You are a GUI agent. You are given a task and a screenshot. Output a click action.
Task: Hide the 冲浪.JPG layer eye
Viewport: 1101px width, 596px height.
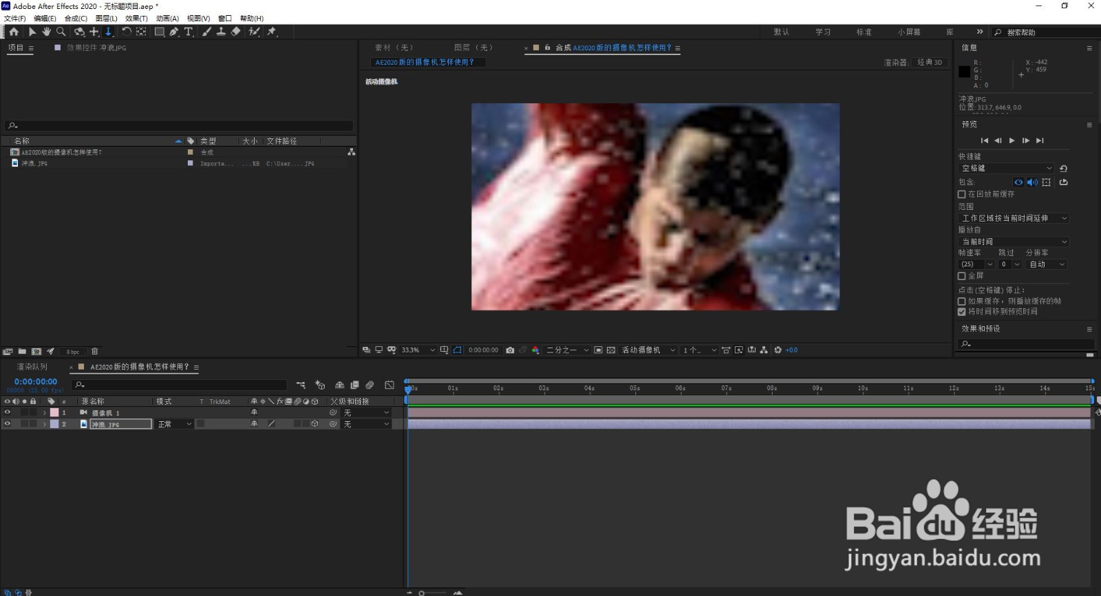[x=8, y=424]
